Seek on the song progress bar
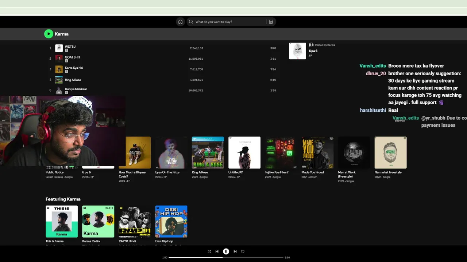The image size is (467, 262). 226,258
